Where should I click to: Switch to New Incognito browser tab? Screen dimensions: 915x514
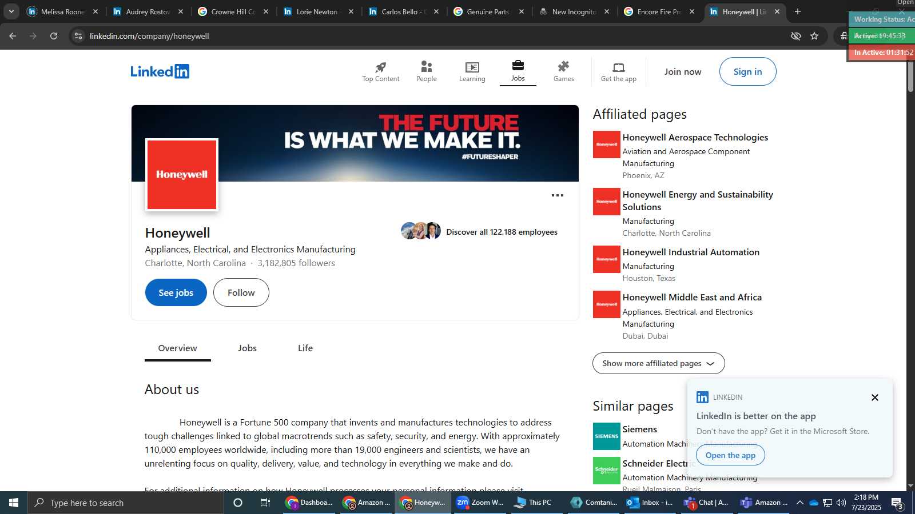(x=574, y=11)
